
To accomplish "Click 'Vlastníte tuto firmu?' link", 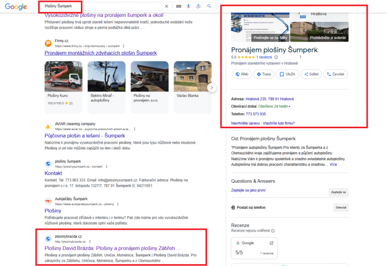I will point(279,123).
